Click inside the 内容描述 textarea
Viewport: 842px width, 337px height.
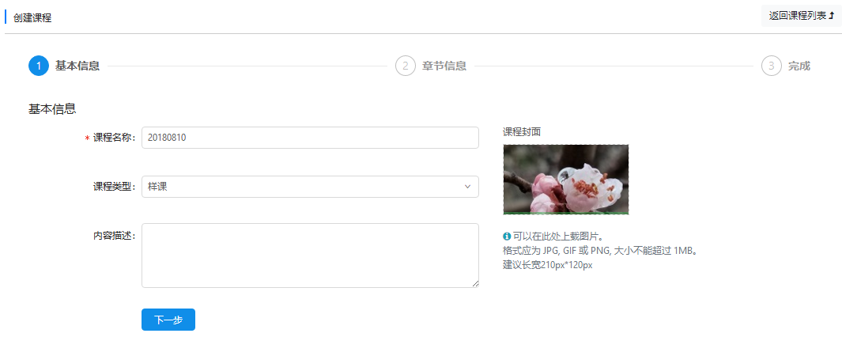tap(310, 256)
